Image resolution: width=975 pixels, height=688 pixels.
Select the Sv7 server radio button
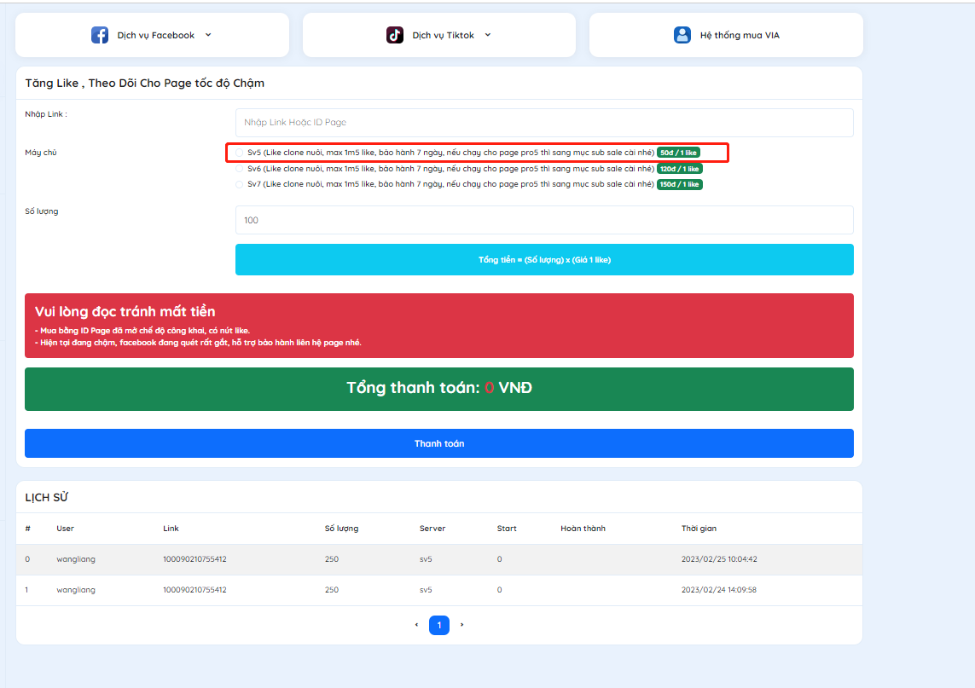pyautogui.click(x=240, y=184)
